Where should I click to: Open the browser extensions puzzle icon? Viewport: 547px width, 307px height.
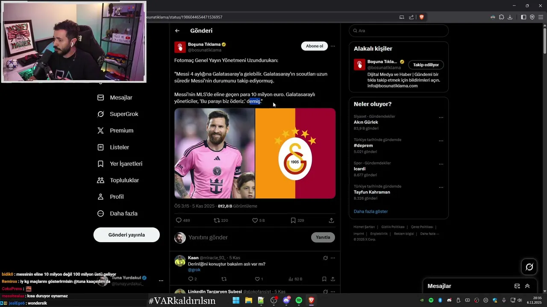pos(501,17)
